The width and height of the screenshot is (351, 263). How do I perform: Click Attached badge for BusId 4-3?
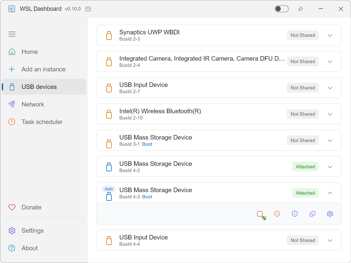(x=305, y=193)
